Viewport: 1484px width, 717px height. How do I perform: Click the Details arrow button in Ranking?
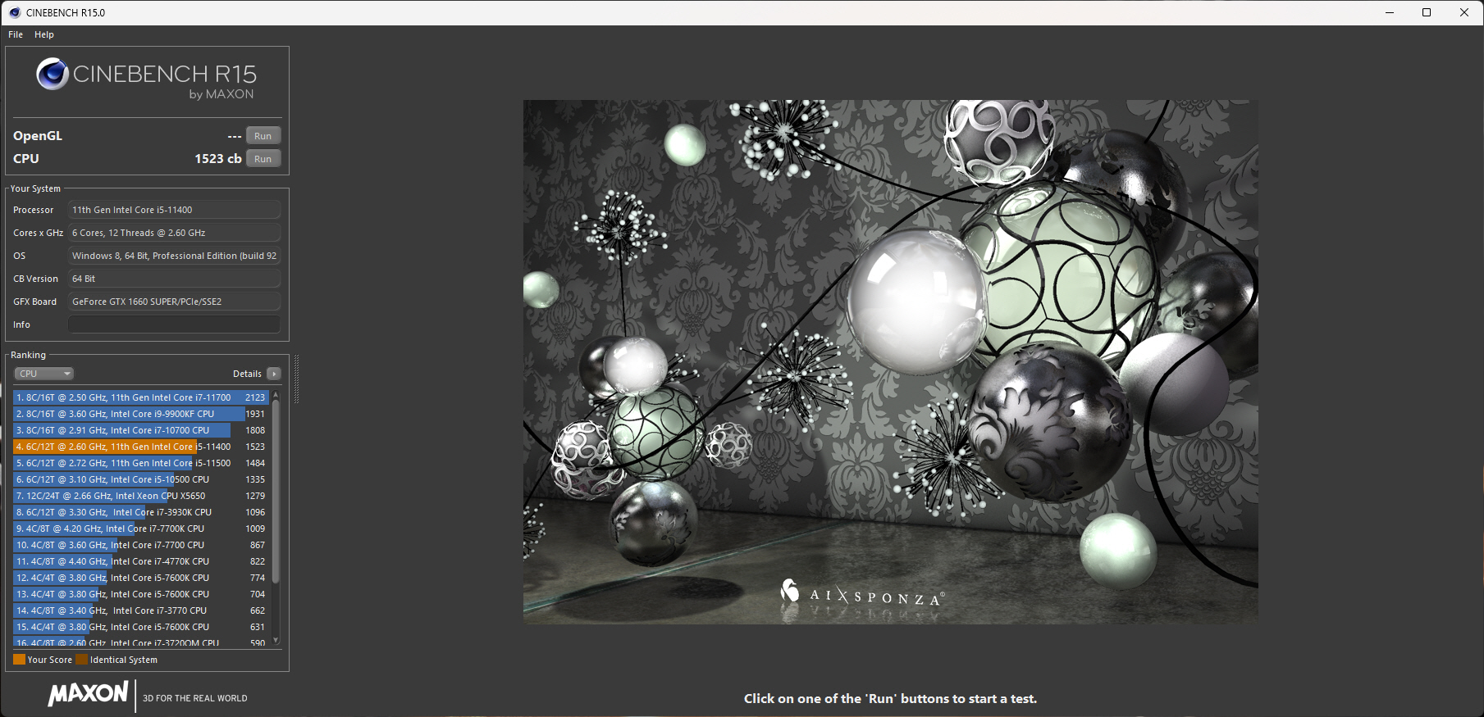coord(274,374)
